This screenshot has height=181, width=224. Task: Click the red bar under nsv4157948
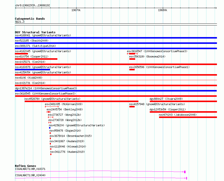(x=132, y=107)
